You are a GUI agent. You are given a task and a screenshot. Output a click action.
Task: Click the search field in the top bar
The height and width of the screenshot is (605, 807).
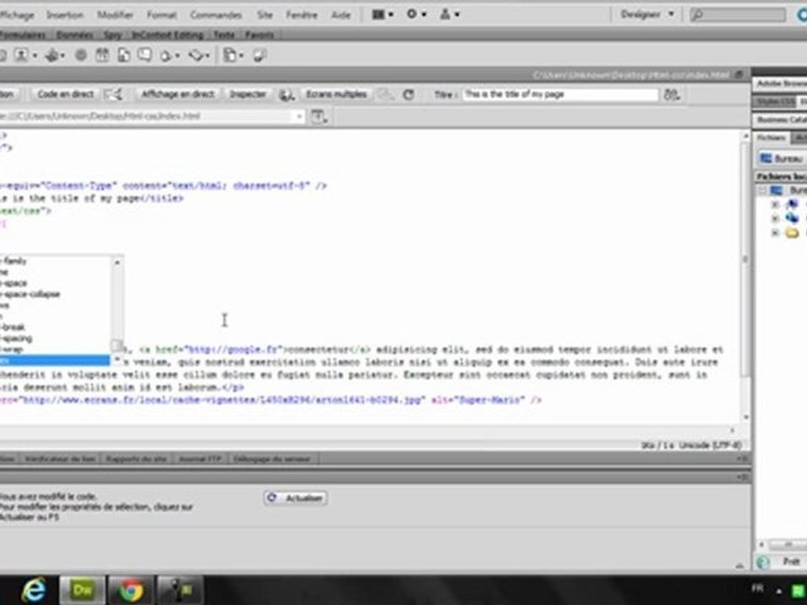pyautogui.click(x=737, y=15)
